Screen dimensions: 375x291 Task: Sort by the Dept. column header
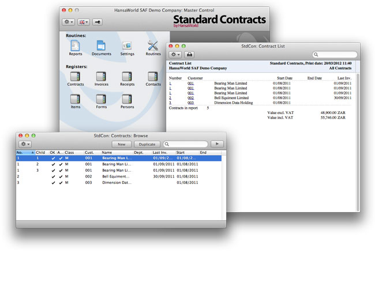tap(142, 153)
